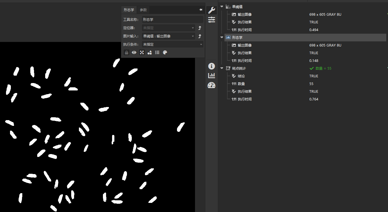This screenshot has height=212, width=388.
Task: Click the speedometer performance gauge icon
Action: point(212,85)
